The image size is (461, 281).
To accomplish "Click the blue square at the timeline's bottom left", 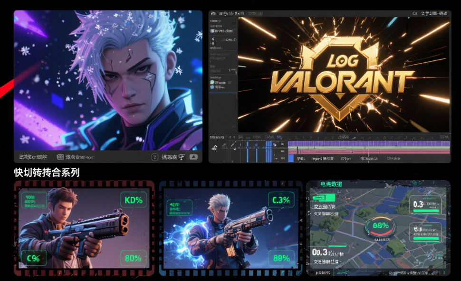I will tap(291, 158).
